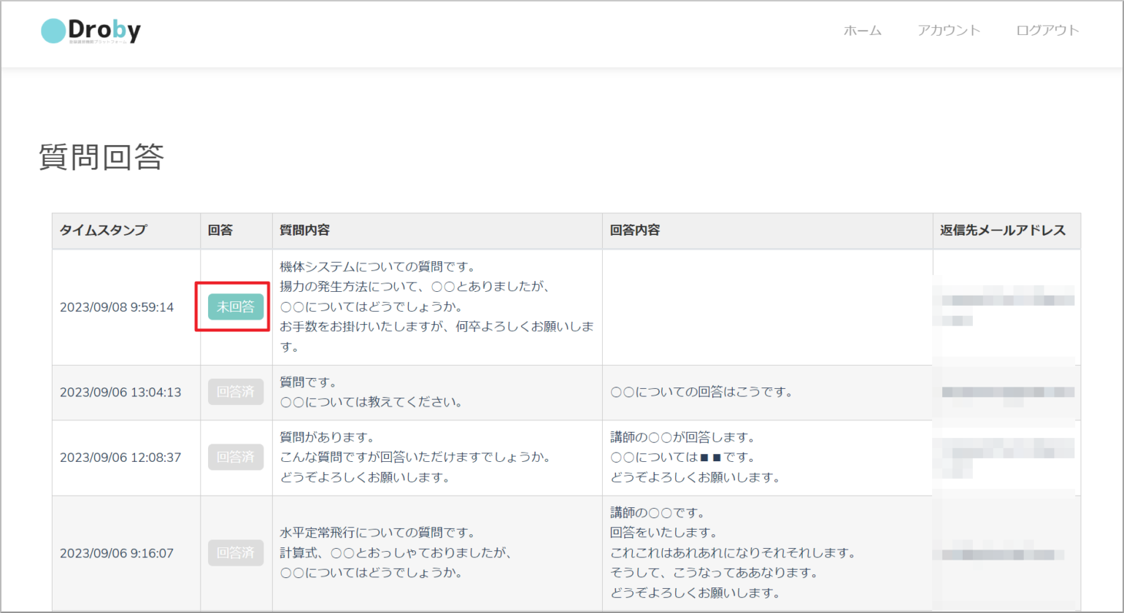Select the answer ○○についての回答はこうです。
Image resolution: width=1124 pixels, height=613 pixels.
701,393
